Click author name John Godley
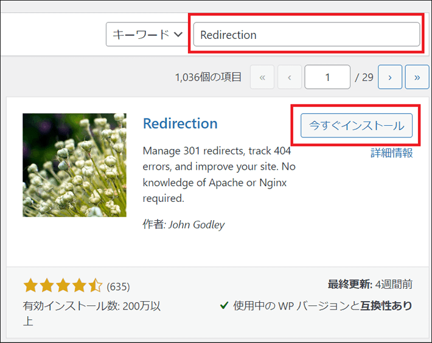432x343 pixels. (197, 224)
